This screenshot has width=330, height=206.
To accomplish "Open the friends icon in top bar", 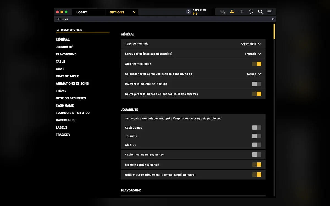I will 232,12.
